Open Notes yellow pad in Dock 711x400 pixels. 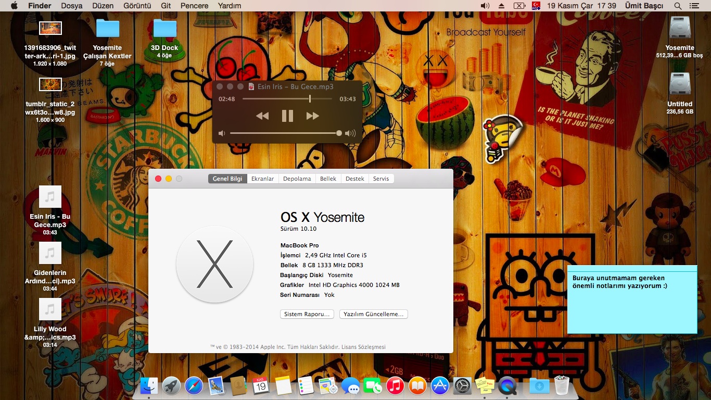pyautogui.click(x=283, y=386)
